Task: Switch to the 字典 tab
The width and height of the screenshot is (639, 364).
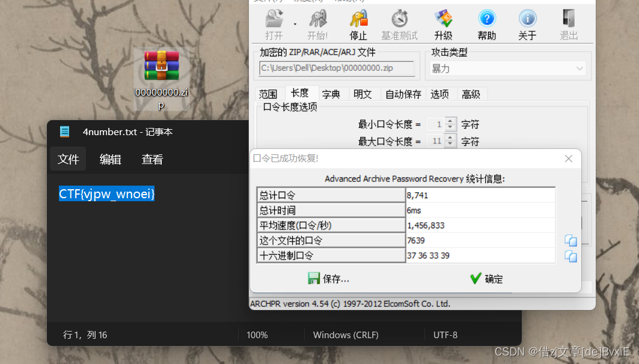Action: click(331, 94)
